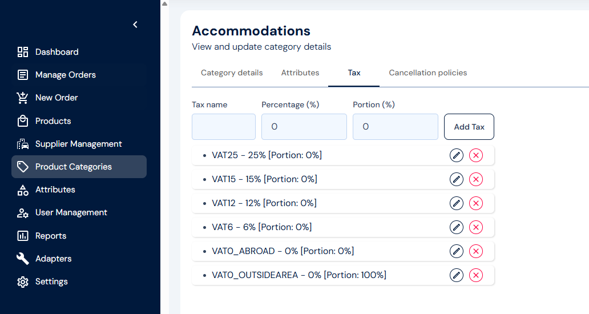Open the Attributes tab
589x314 pixels.
click(300, 73)
